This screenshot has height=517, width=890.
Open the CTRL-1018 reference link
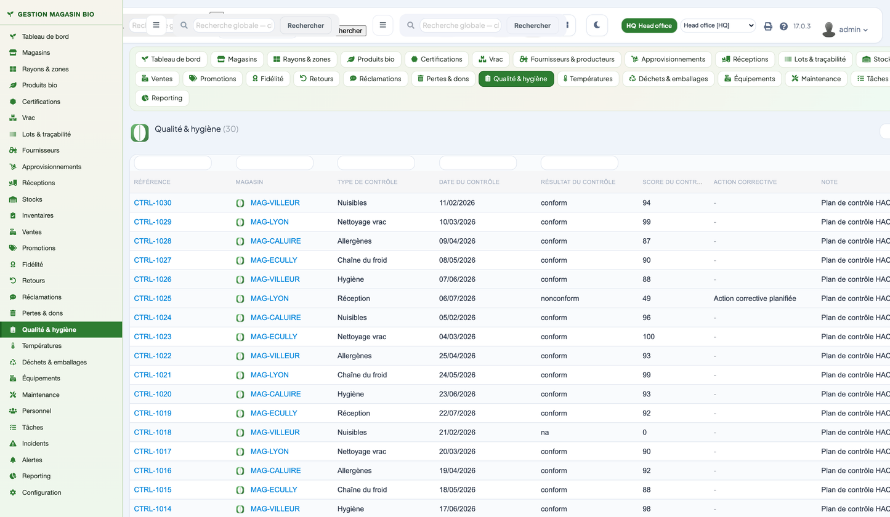point(153,433)
